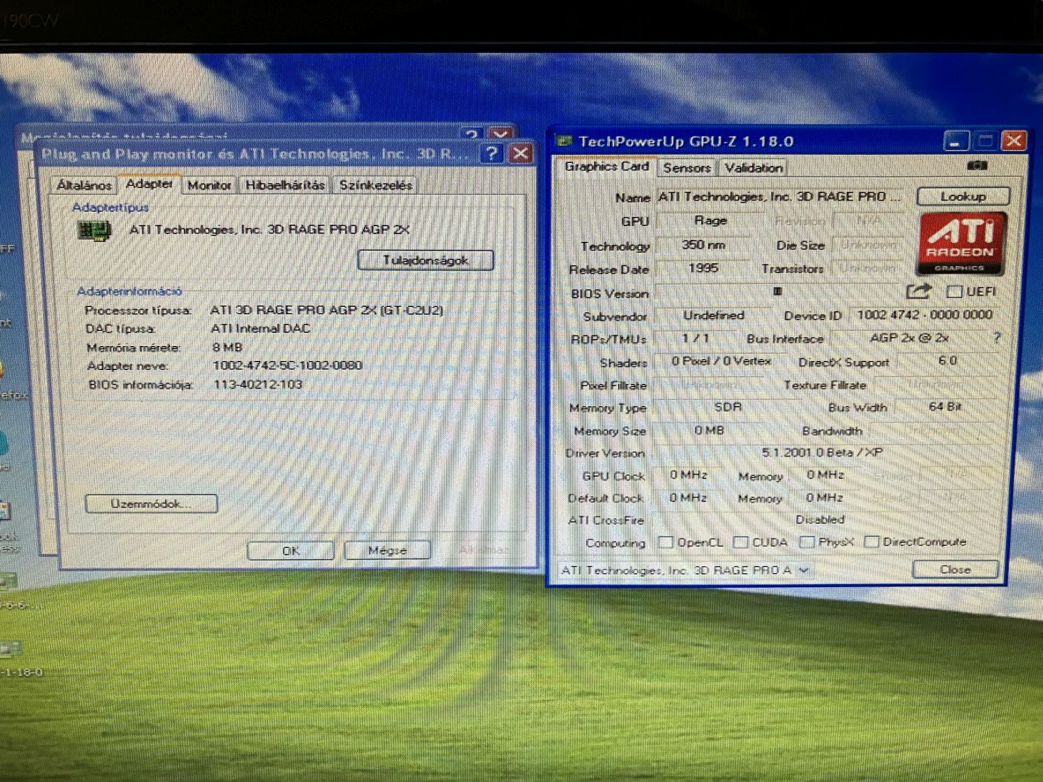Click the Technology field showing 350 nm

(x=703, y=245)
